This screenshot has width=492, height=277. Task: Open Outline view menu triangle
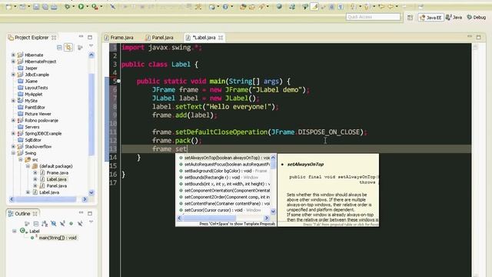click(x=91, y=222)
